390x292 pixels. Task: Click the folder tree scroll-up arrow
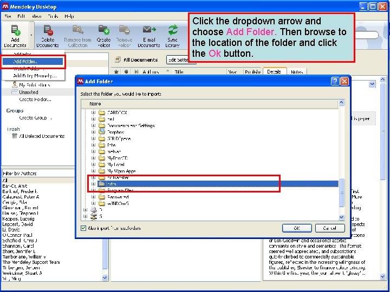(341, 102)
